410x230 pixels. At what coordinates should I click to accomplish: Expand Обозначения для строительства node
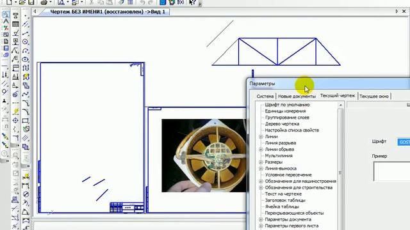point(261,187)
